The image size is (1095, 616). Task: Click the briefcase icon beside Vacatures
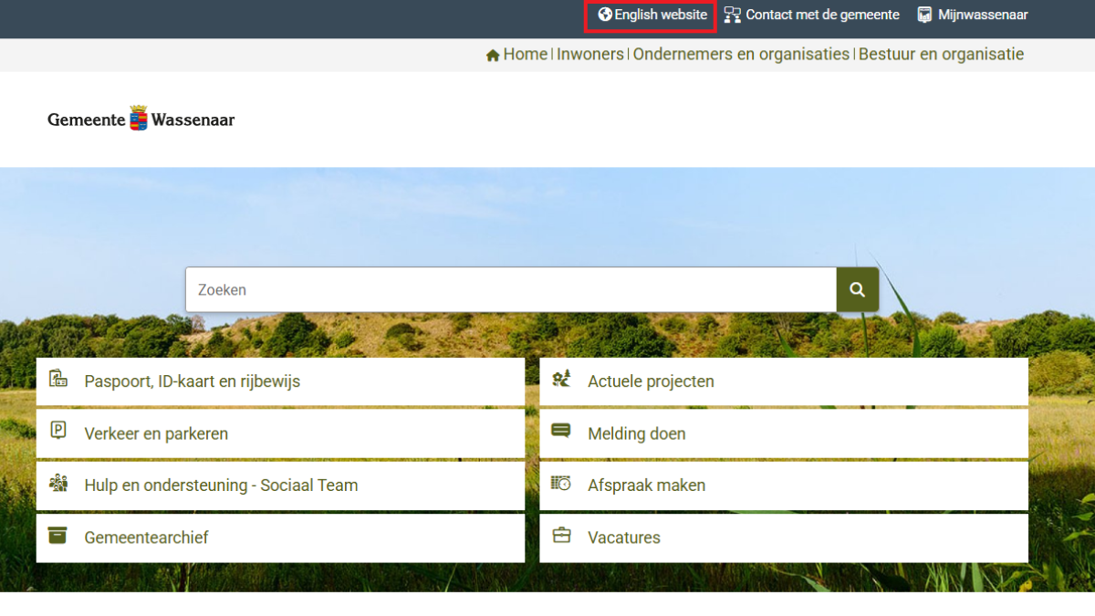pos(562,535)
